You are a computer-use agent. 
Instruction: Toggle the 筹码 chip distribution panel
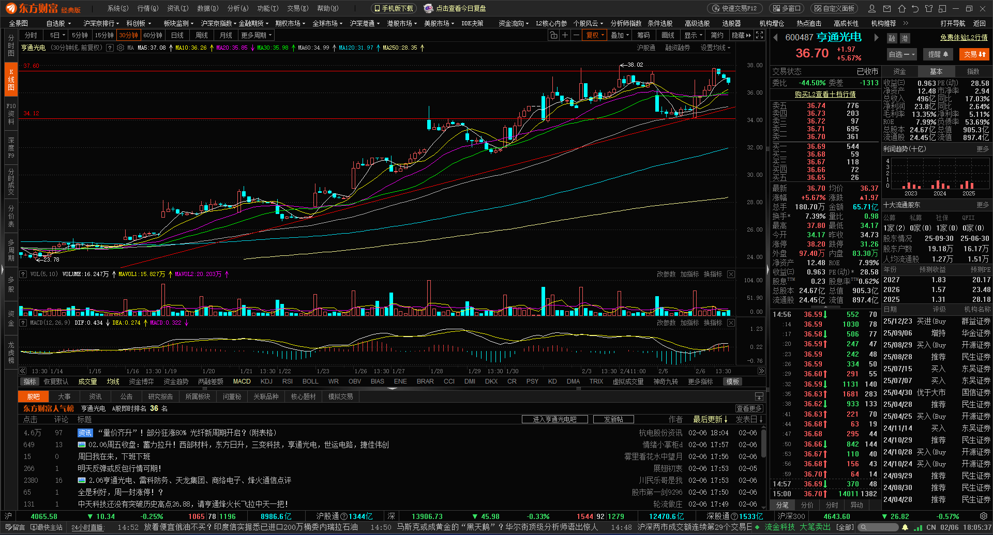tap(643, 35)
